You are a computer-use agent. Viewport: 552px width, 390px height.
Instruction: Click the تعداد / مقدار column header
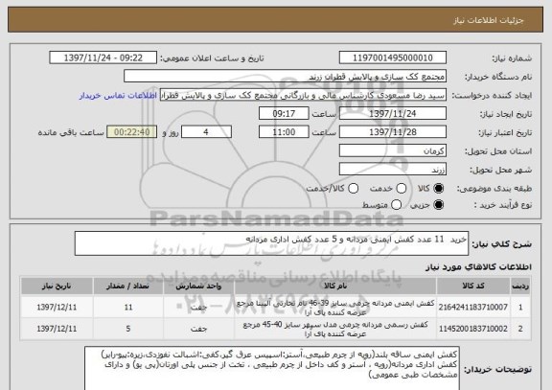click(x=128, y=286)
